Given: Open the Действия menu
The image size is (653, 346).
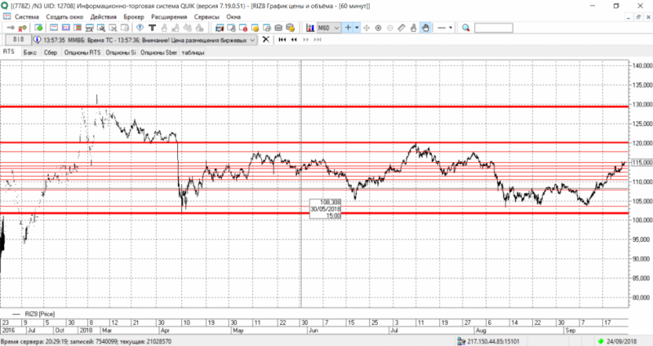Looking at the screenshot, I should point(104,17).
